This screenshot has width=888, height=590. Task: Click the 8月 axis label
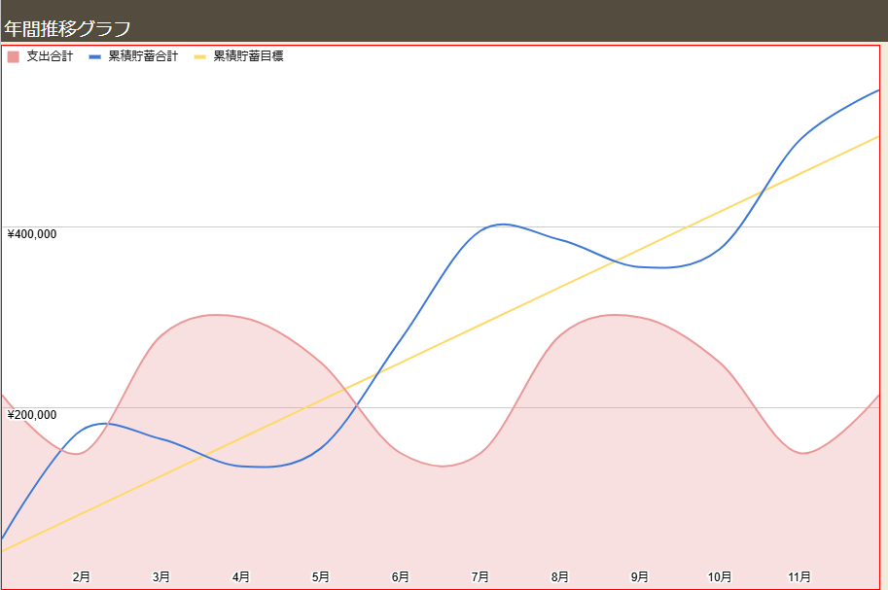560,577
